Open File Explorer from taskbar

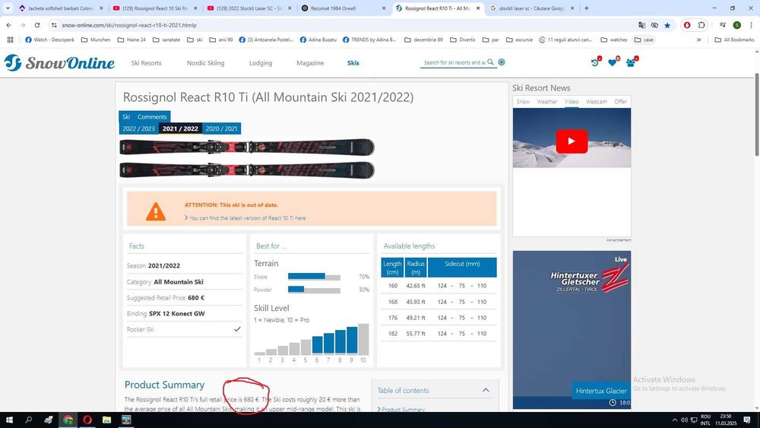(x=106, y=420)
